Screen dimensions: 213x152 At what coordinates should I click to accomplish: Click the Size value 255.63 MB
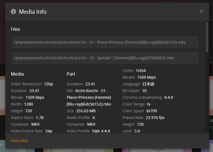[x=86, y=111]
